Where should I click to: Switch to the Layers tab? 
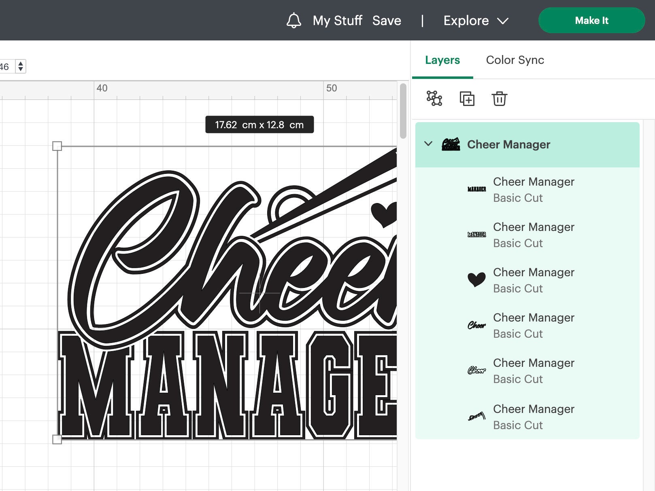(442, 60)
